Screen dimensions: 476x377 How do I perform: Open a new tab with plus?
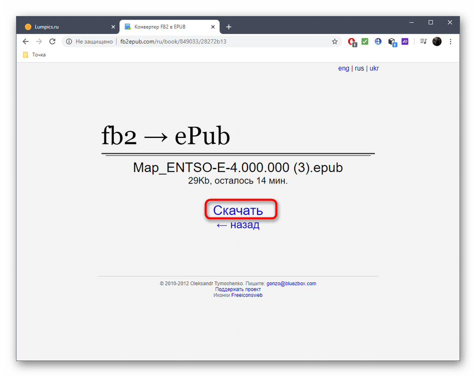(x=228, y=27)
